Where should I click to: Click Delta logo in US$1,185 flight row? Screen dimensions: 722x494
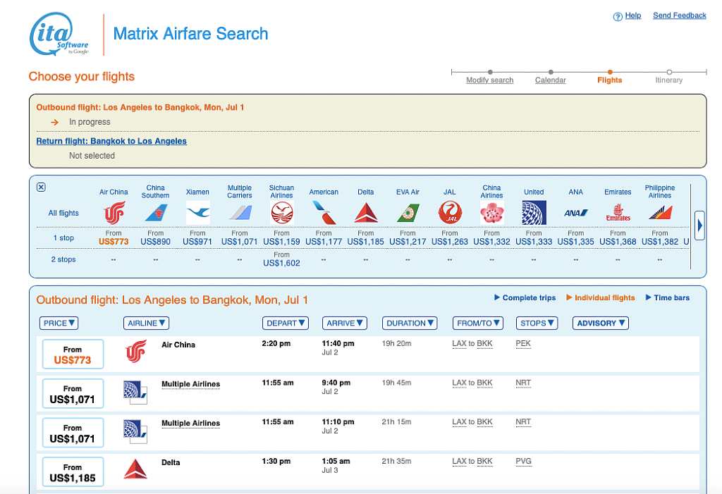coord(135,469)
